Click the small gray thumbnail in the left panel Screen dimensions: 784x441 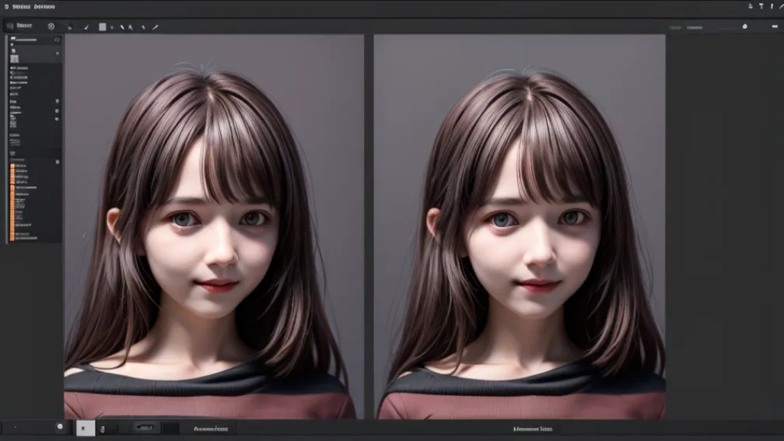(x=15, y=59)
